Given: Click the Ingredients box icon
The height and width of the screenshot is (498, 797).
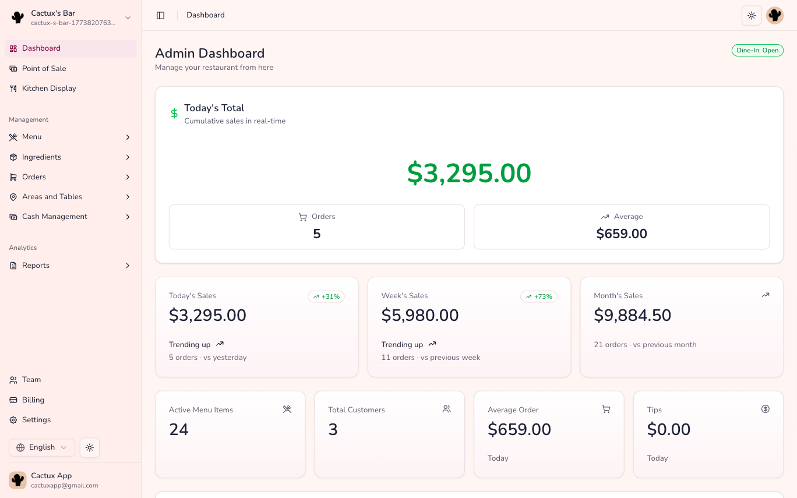Looking at the screenshot, I should coord(13,157).
